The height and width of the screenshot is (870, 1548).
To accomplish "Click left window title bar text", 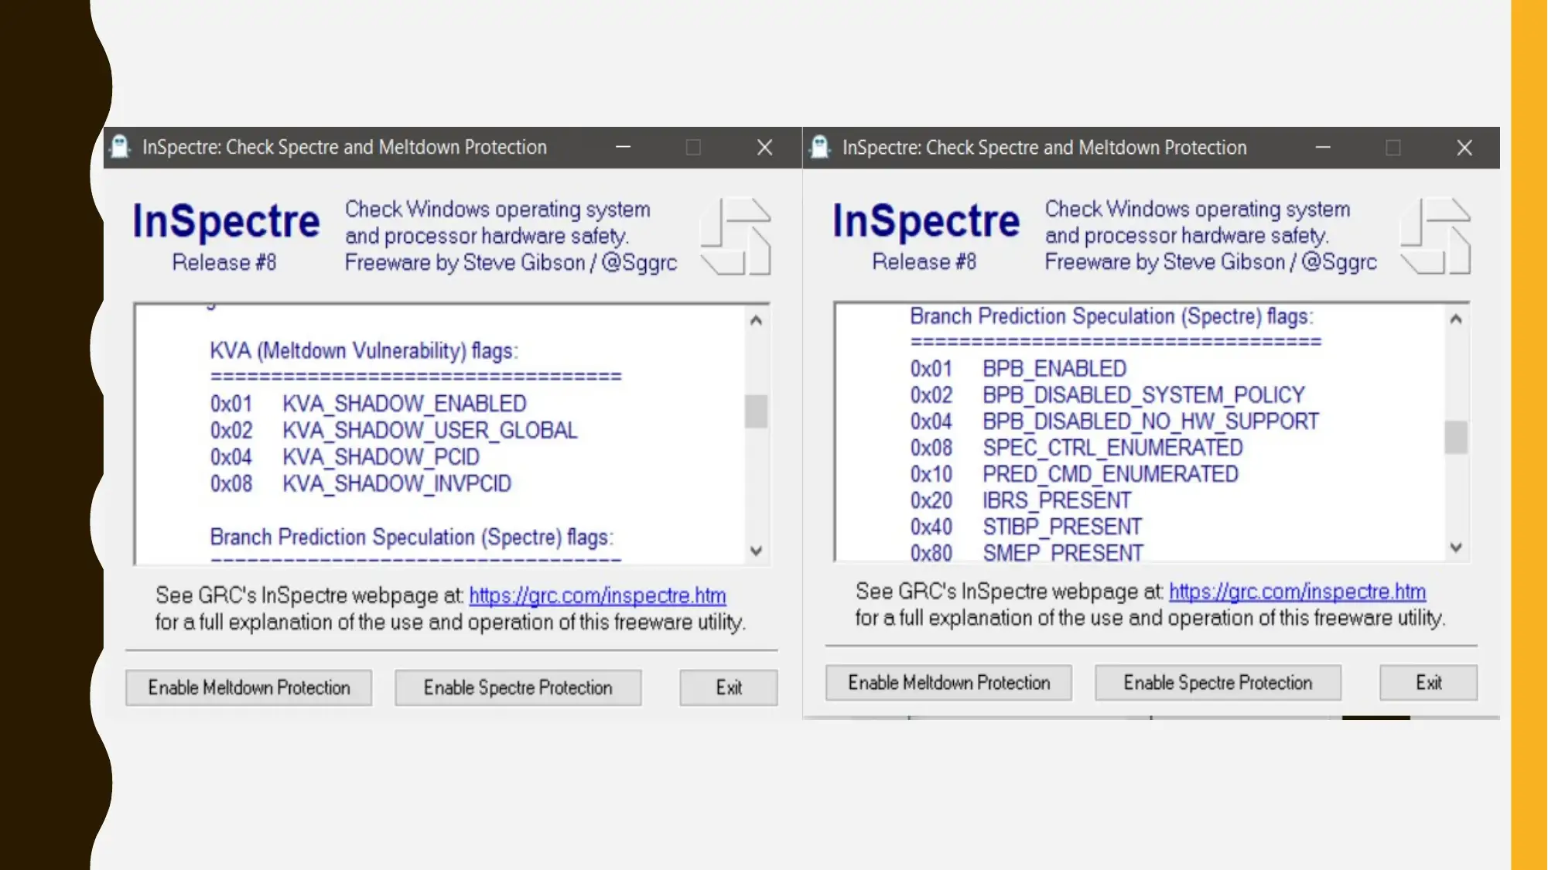I will click(x=344, y=147).
